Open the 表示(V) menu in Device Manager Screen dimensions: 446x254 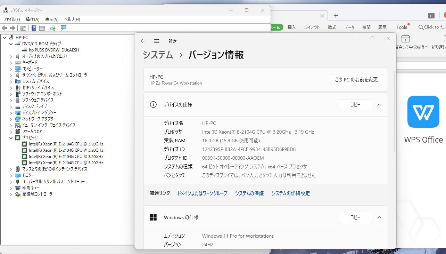(x=52, y=19)
